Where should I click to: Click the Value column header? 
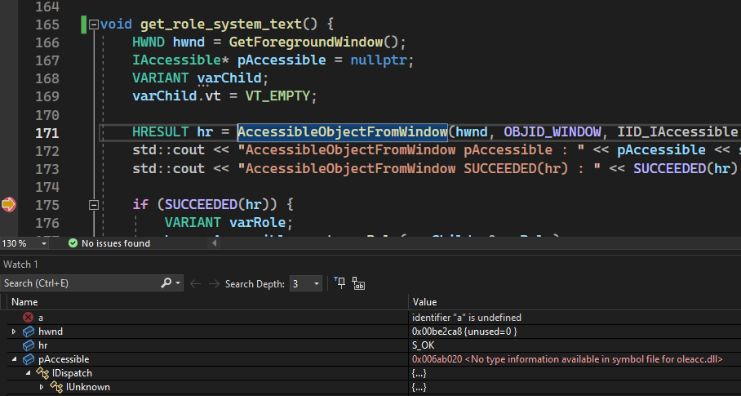425,302
